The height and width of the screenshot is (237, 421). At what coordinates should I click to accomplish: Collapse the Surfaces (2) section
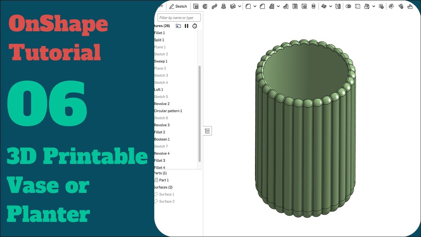pyautogui.click(x=163, y=187)
